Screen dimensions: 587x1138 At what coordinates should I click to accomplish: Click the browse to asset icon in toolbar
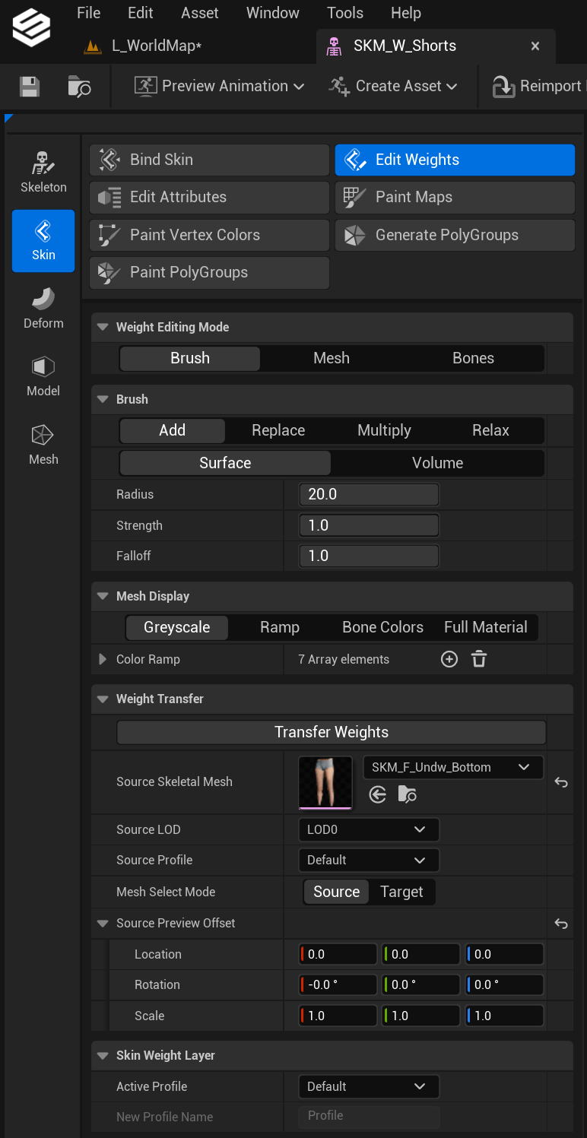79,86
